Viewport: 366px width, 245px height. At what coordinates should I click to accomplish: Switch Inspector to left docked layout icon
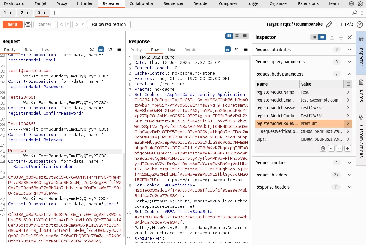(314, 37)
